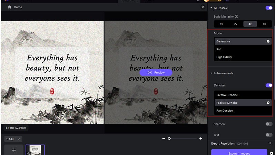
Task: Click the Preview button
Action: [156, 73]
